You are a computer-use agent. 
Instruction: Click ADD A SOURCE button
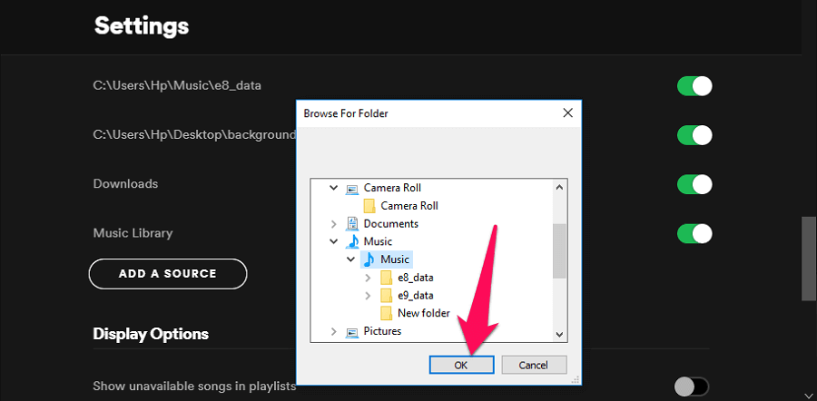pos(168,274)
